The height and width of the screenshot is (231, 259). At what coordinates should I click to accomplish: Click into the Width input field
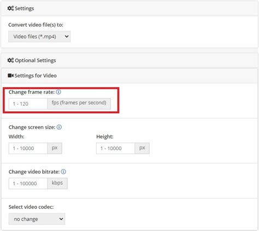(28, 148)
